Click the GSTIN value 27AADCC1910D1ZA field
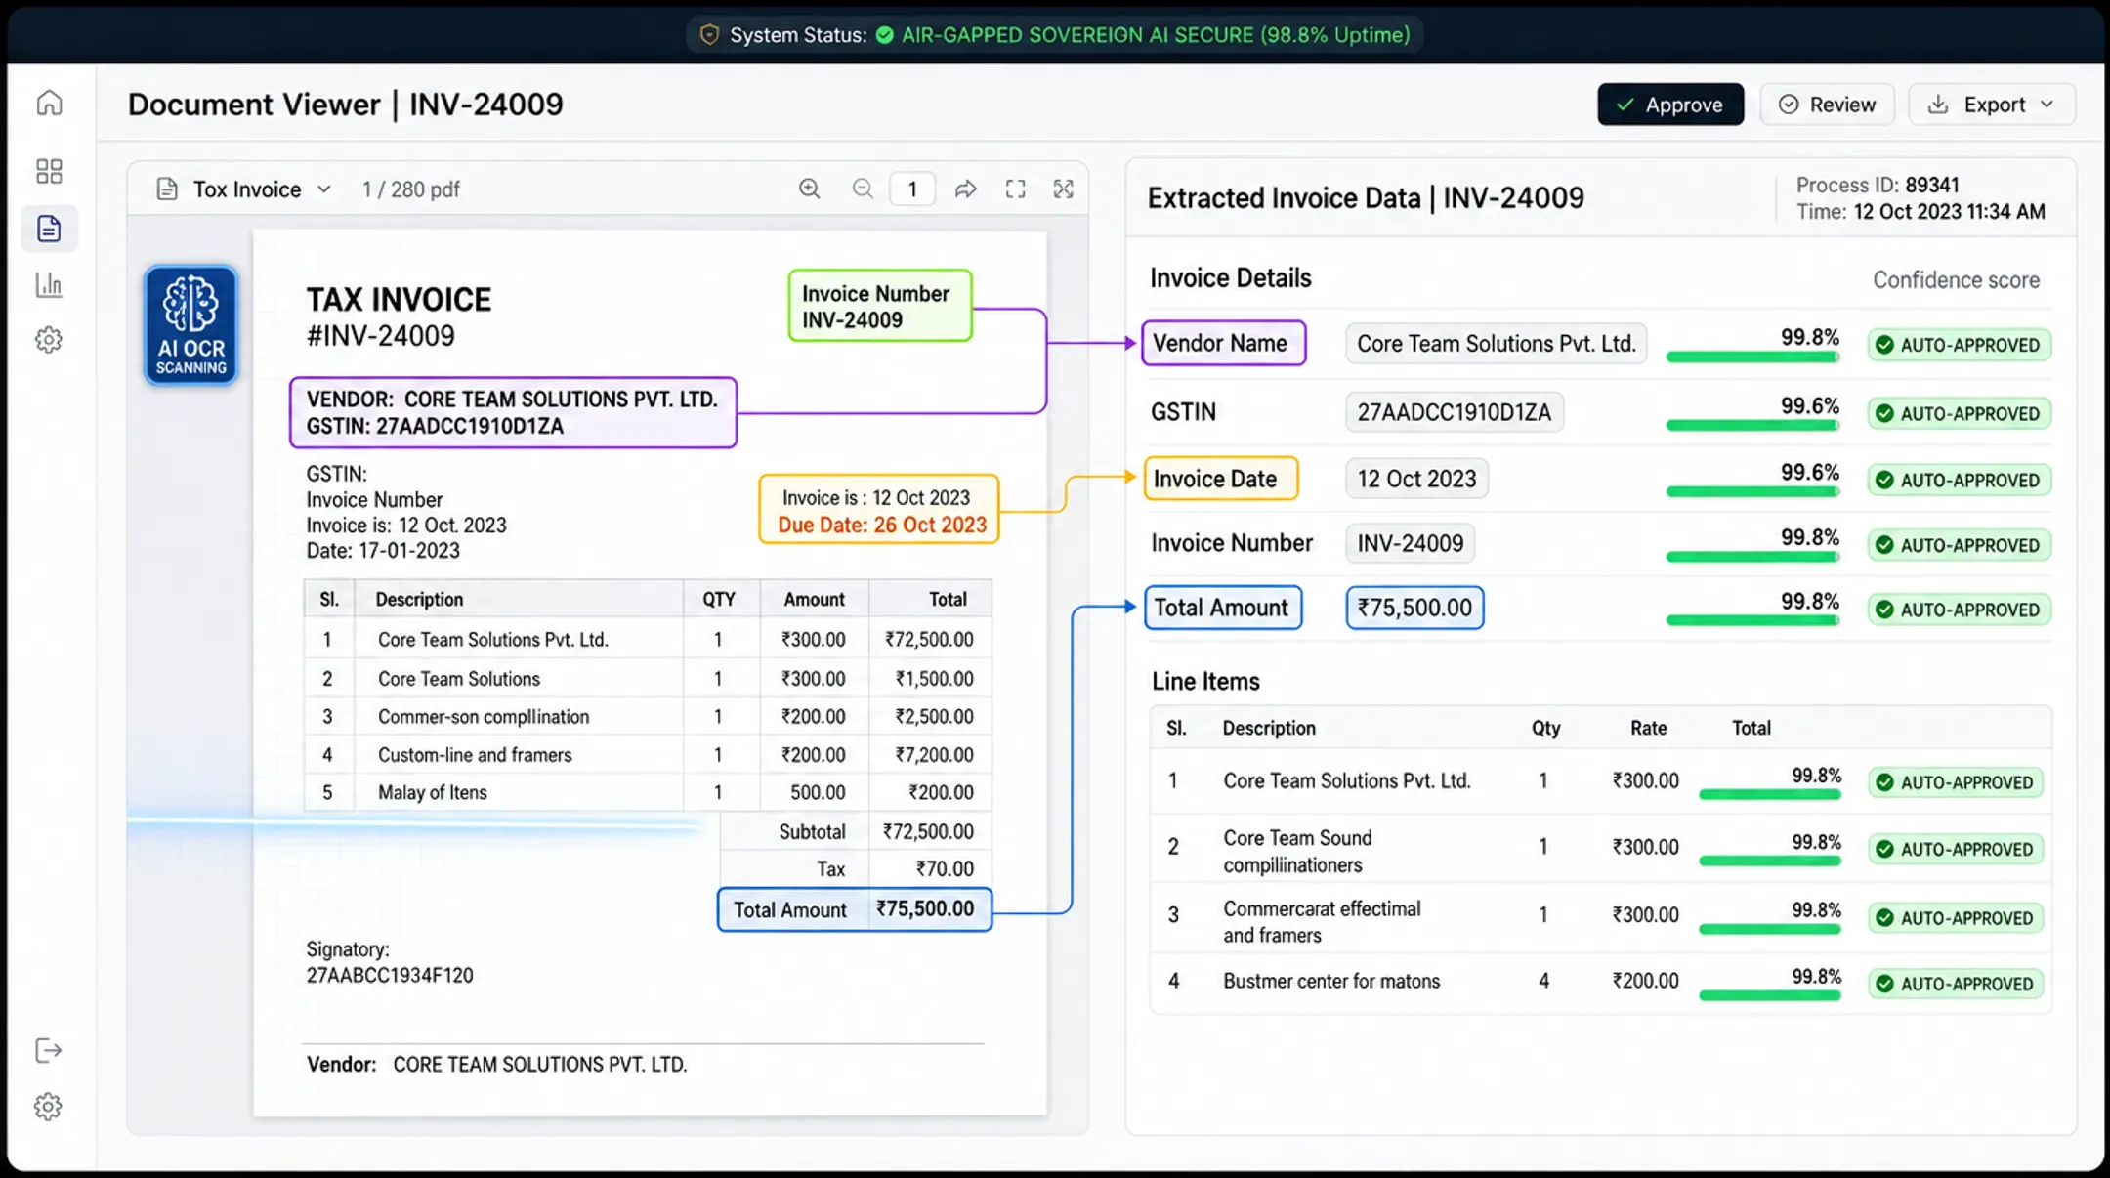This screenshot has width=2110, height=1178. (1454, 412)
